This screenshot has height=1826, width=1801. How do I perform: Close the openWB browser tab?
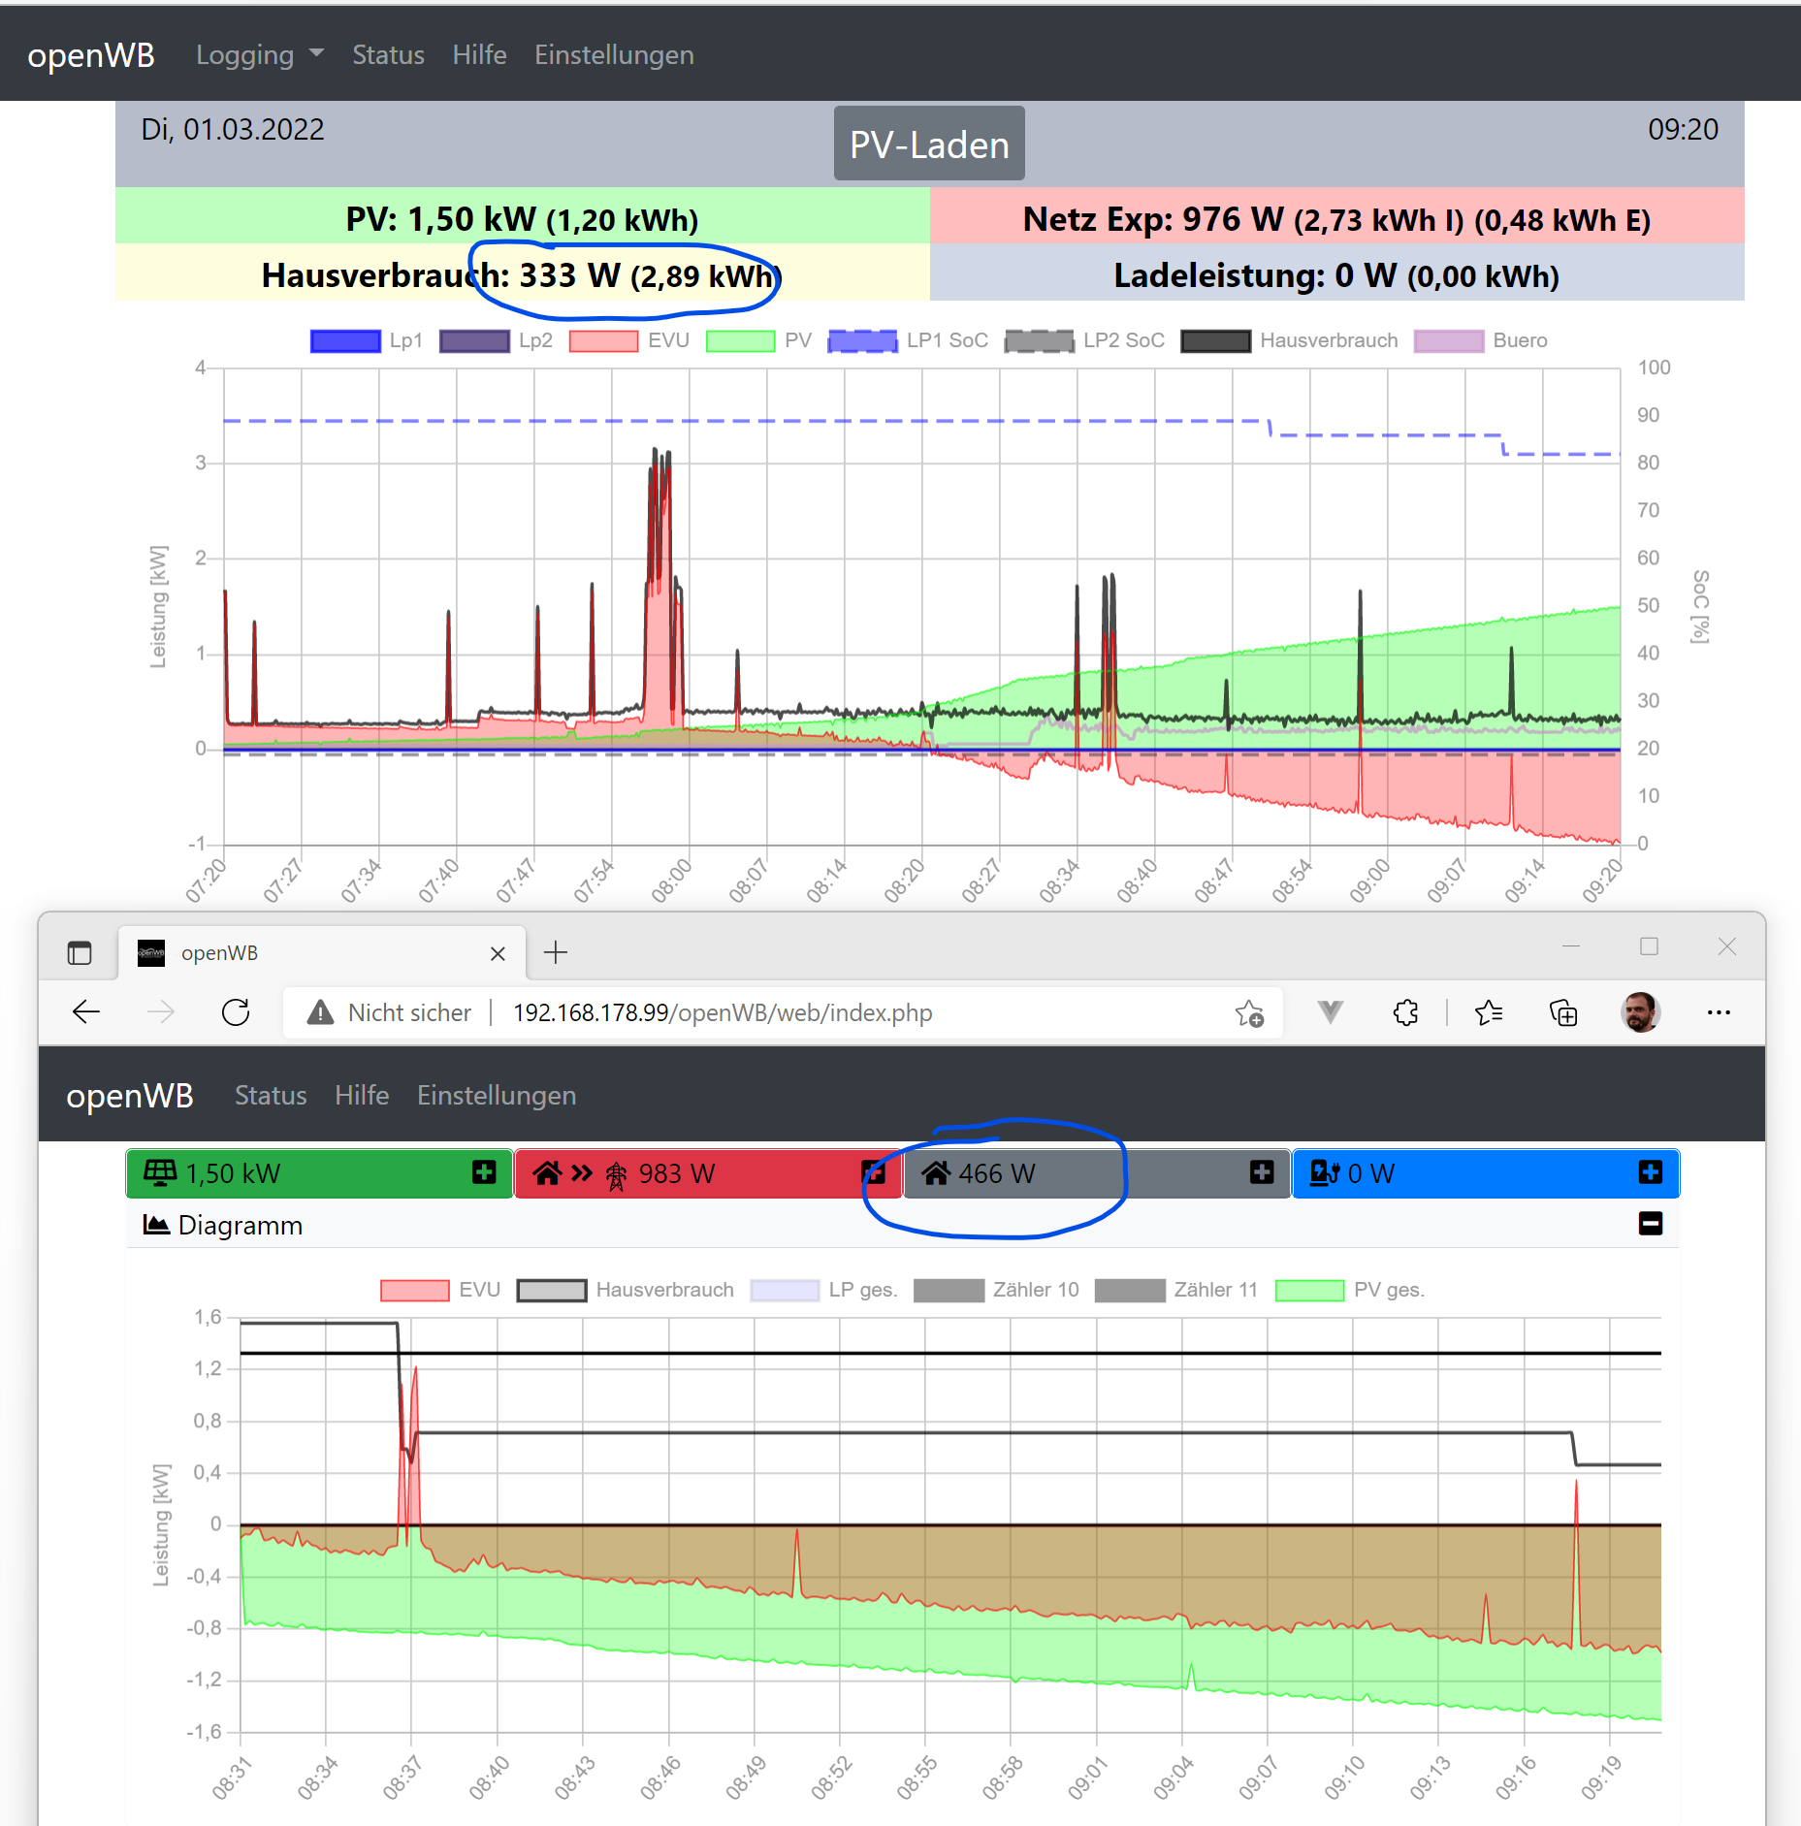pyautogui.click(x=498, y=953)
